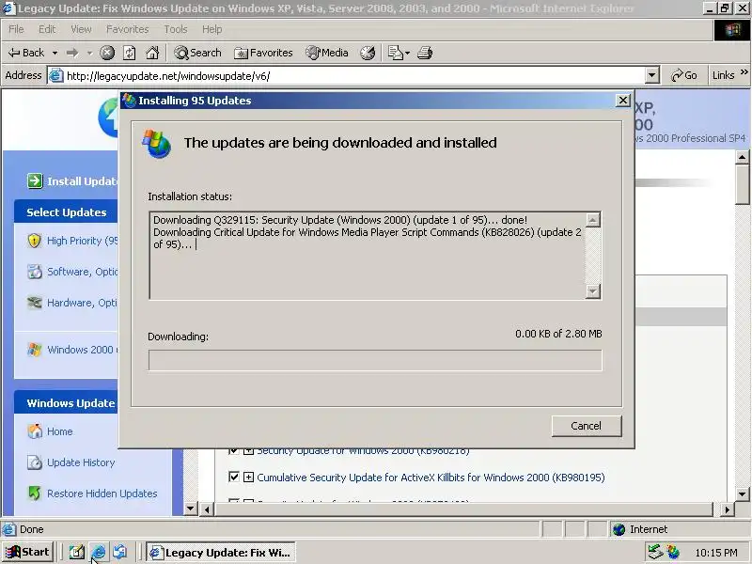Click the Home house icon in sidebar
Screen dimensions: 752x564
(35, 431)
